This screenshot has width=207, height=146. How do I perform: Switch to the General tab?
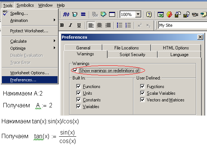click(x=83, y=48)
